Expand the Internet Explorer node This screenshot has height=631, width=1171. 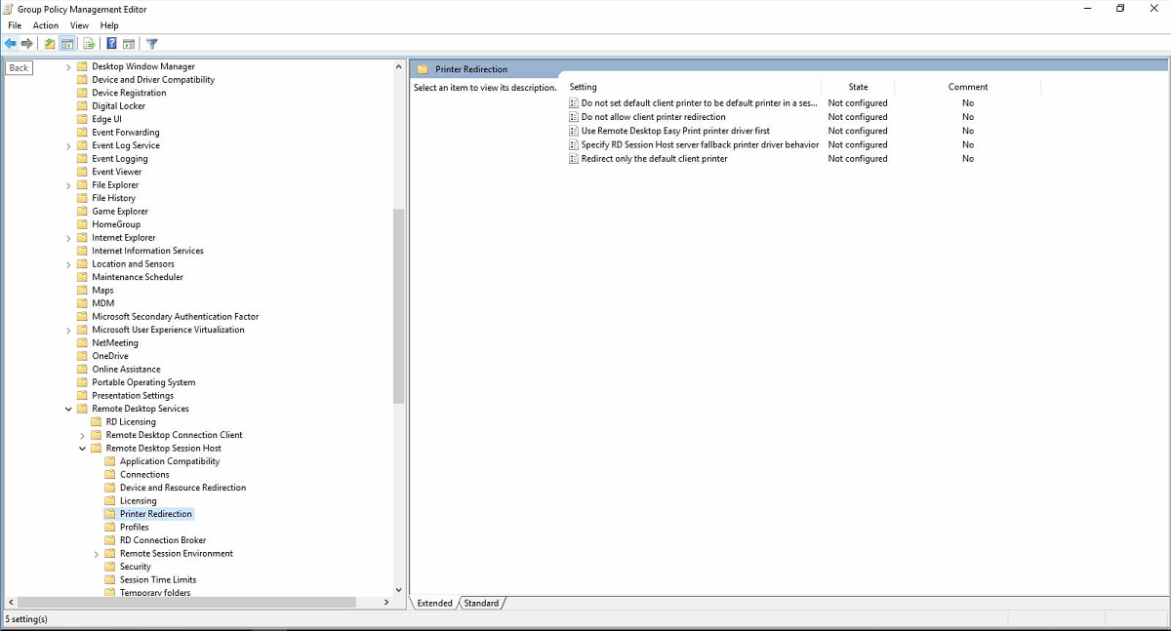point(68,237)
